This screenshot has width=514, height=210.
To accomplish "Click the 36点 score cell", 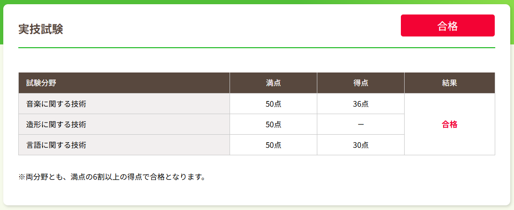I will point(361,104).
